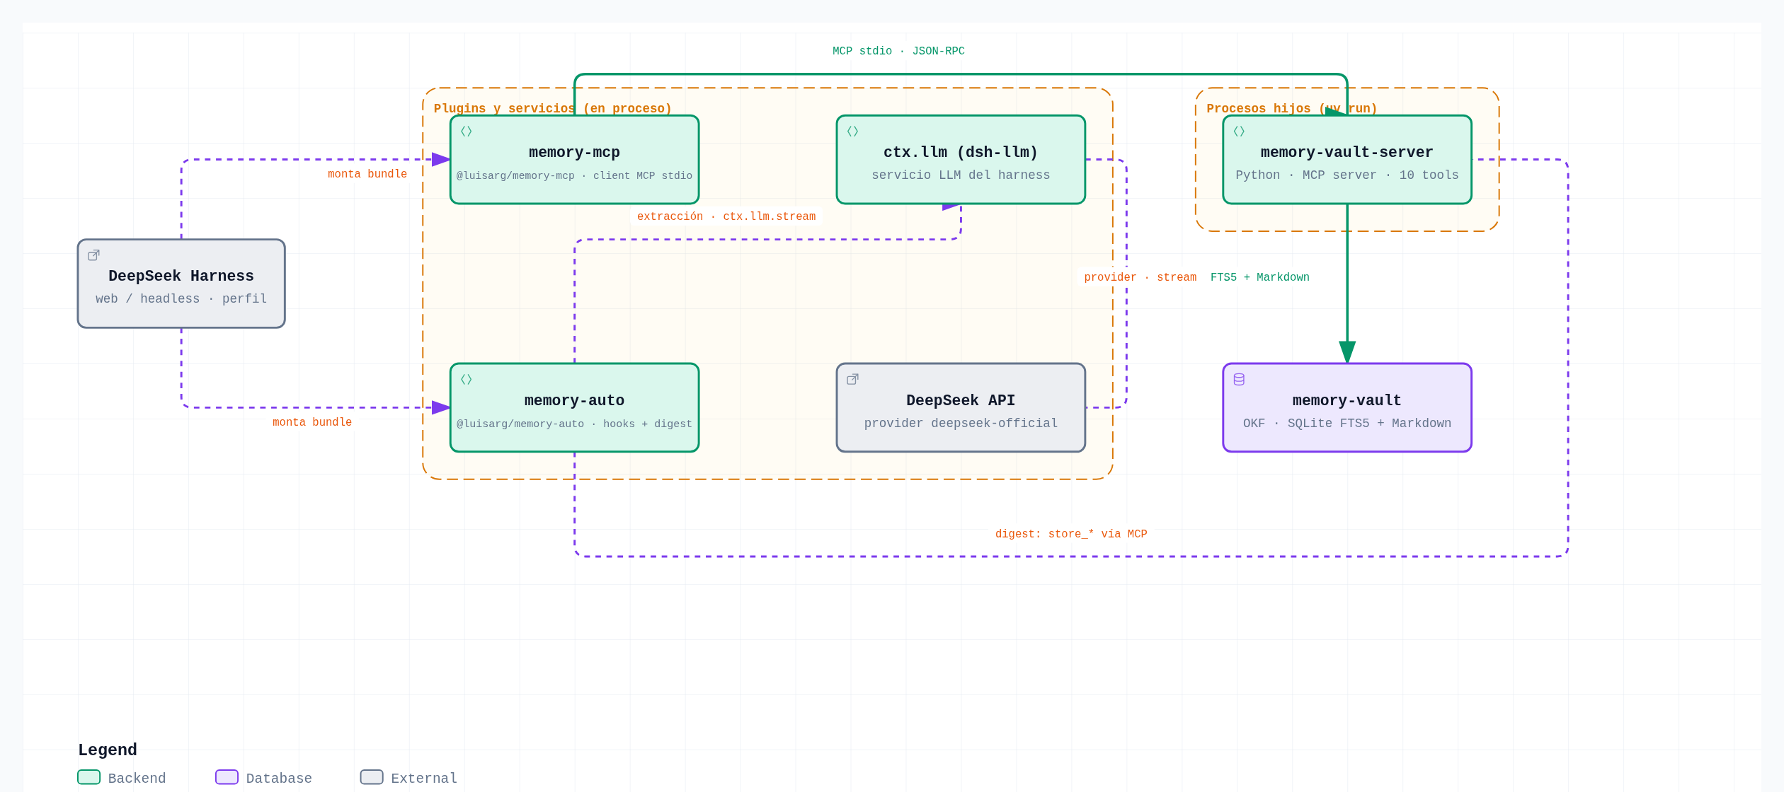Click 'MCP stdio · JSON-RPC' edge label

point(898,51)
